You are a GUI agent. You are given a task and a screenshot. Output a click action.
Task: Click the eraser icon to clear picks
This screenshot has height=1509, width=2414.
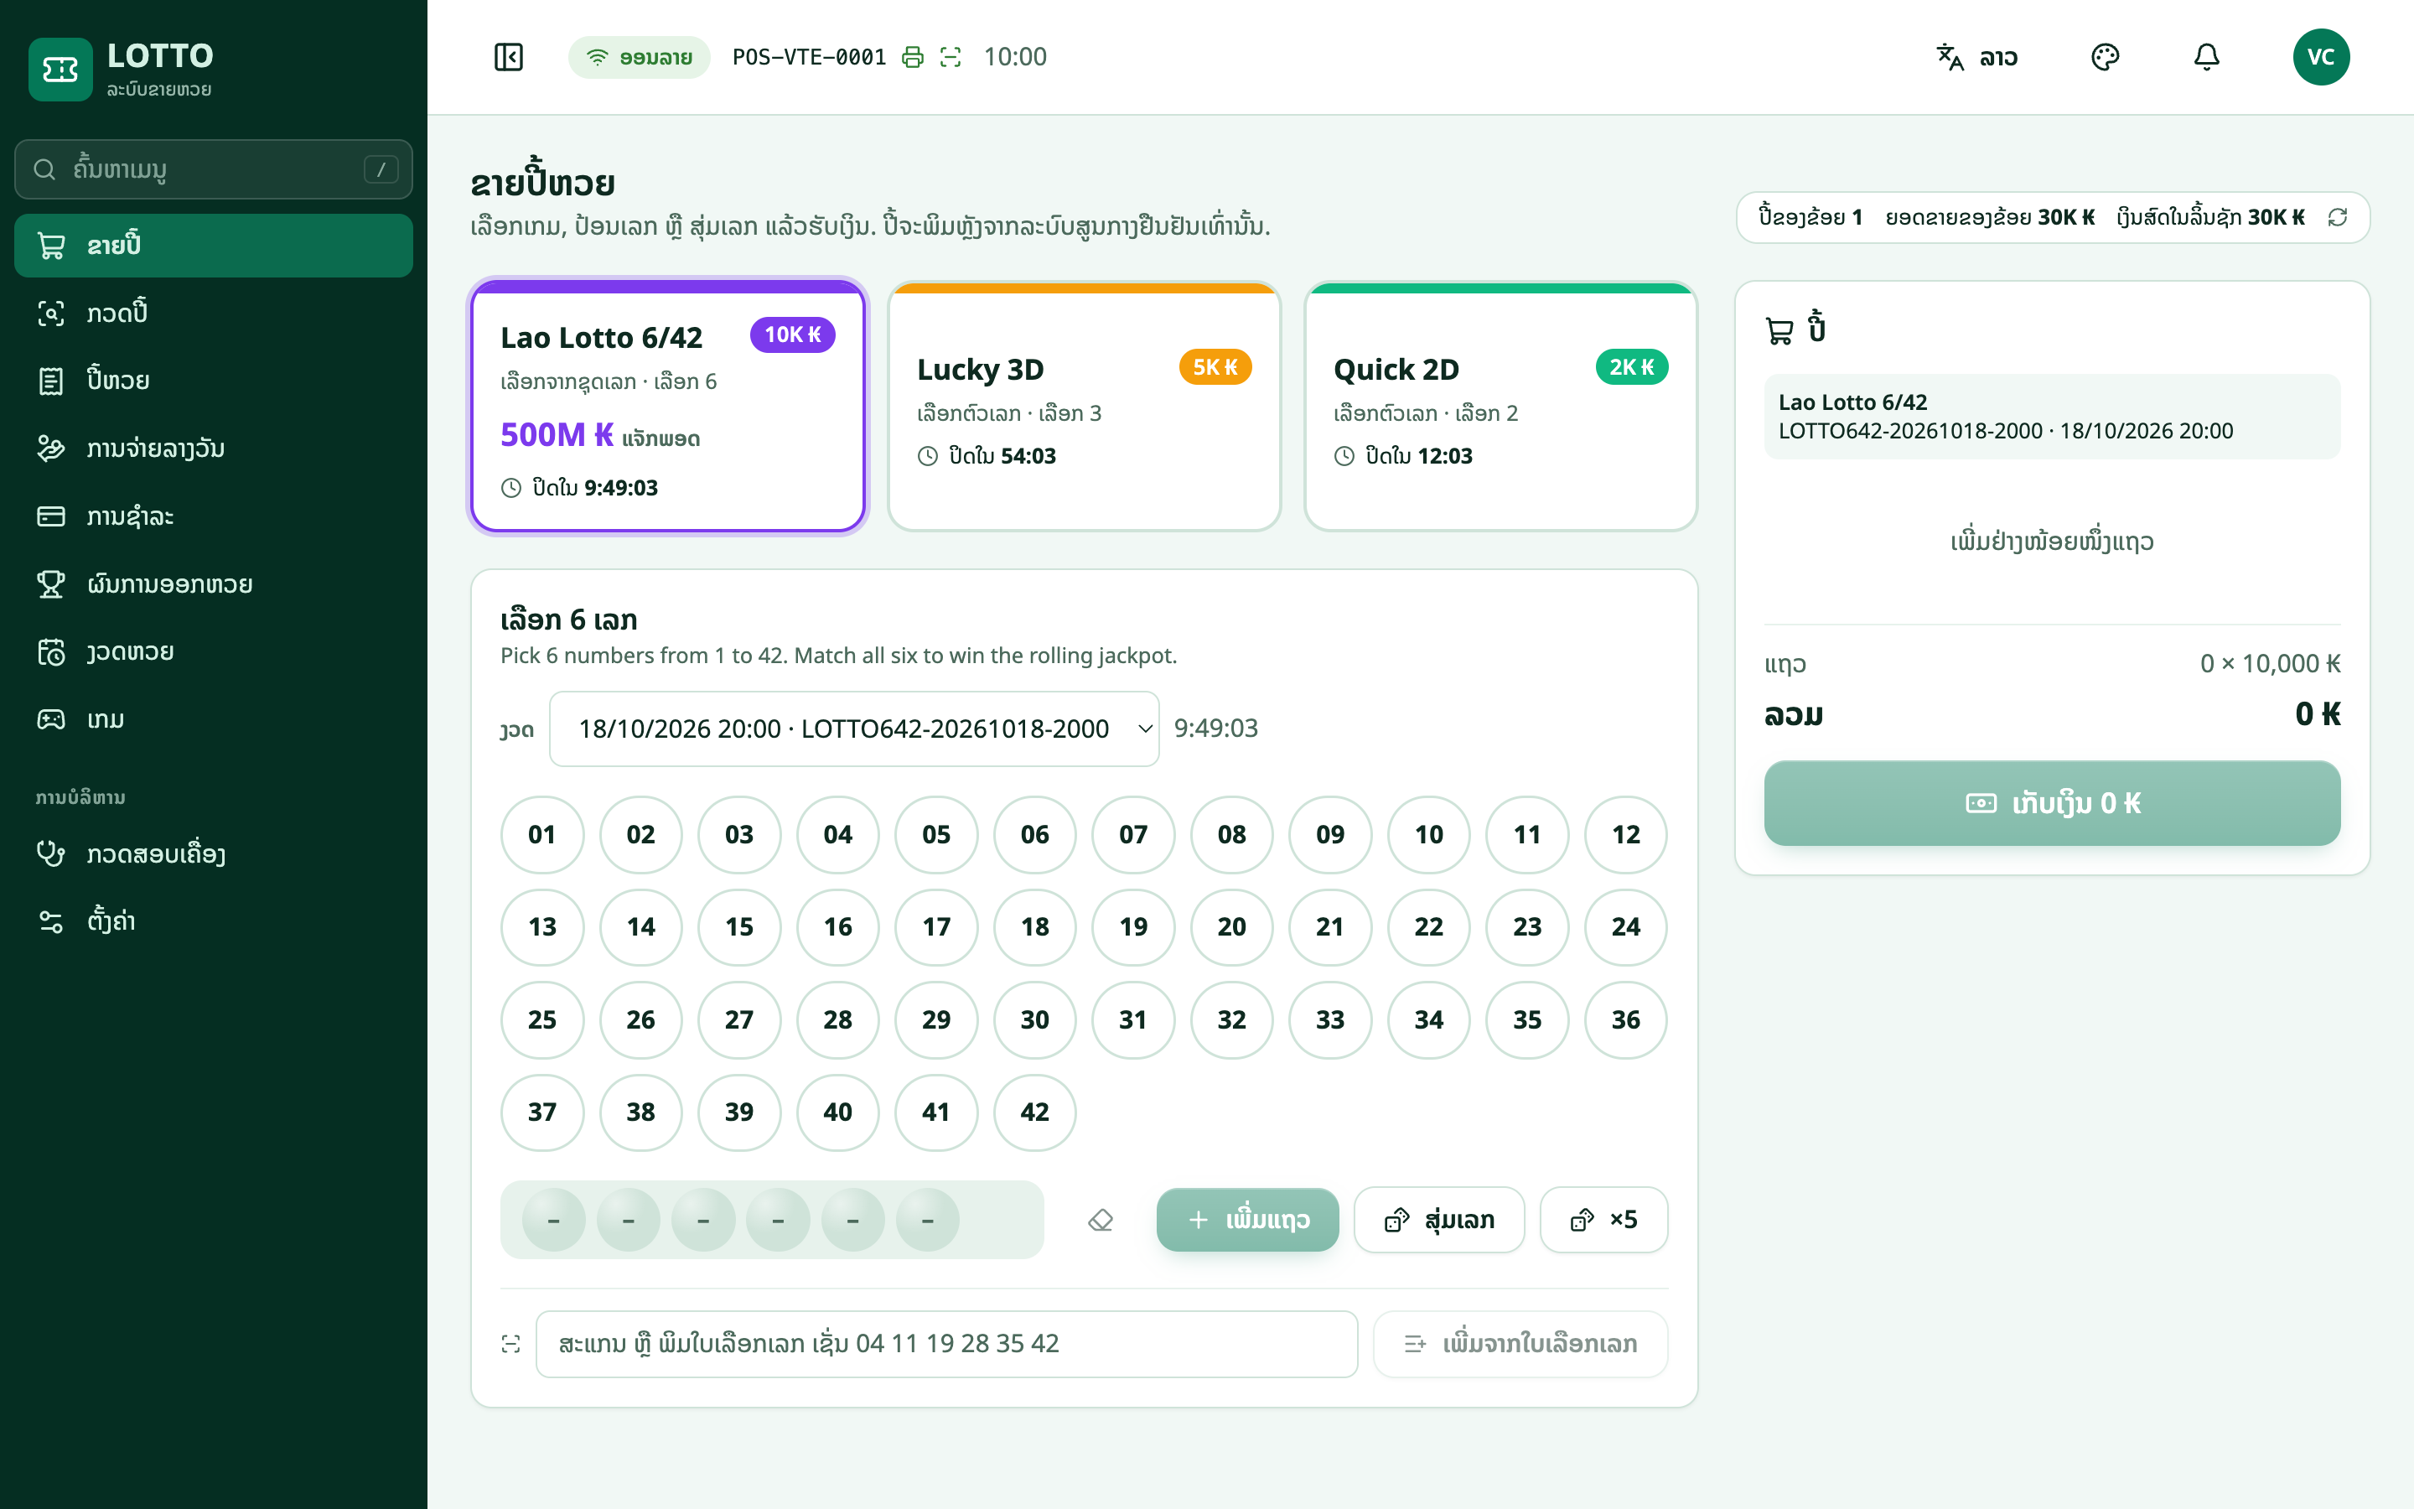point(1101,1220)
